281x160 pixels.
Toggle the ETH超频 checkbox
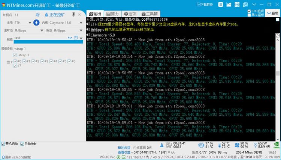(249, 11)
